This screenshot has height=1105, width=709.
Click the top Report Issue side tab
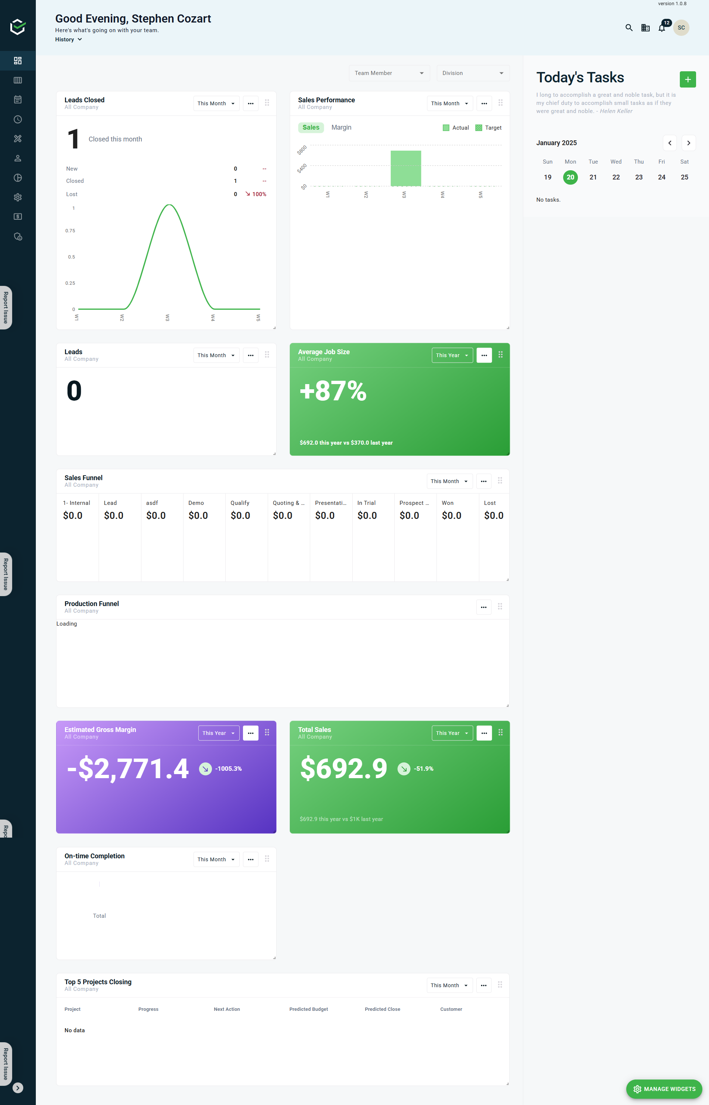pyautogui.click(x=6, y=308)
